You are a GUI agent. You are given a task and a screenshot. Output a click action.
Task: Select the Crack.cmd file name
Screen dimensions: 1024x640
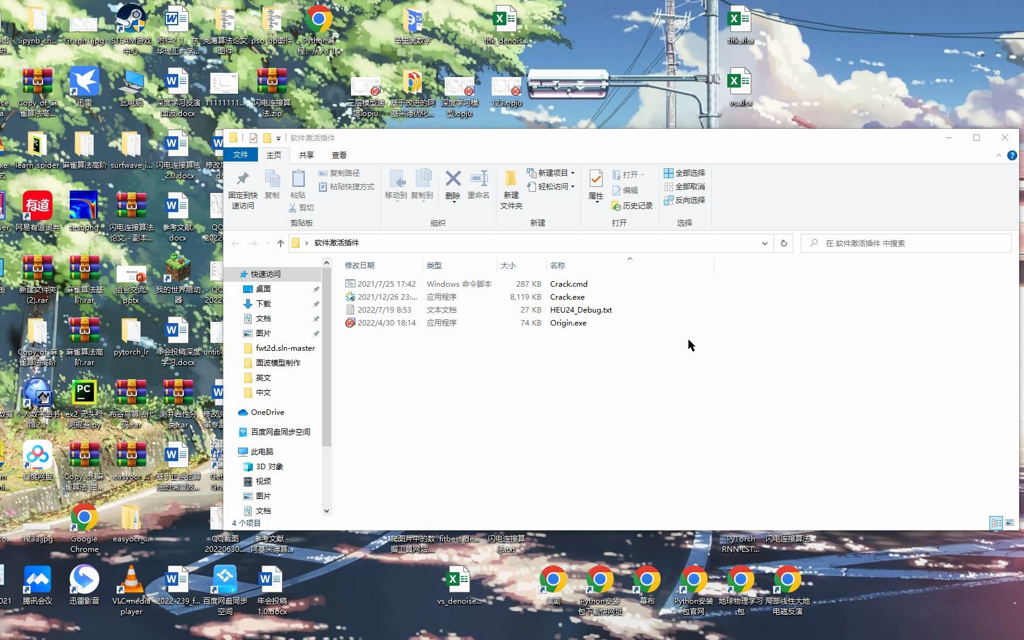(x=569, y=284)
